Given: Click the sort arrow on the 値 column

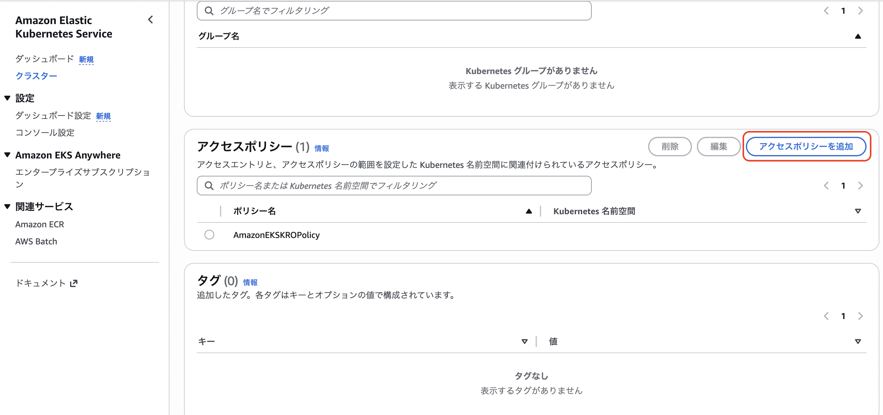Looking at the screenshot, I should pyautogui.click(x=858, y=341).
